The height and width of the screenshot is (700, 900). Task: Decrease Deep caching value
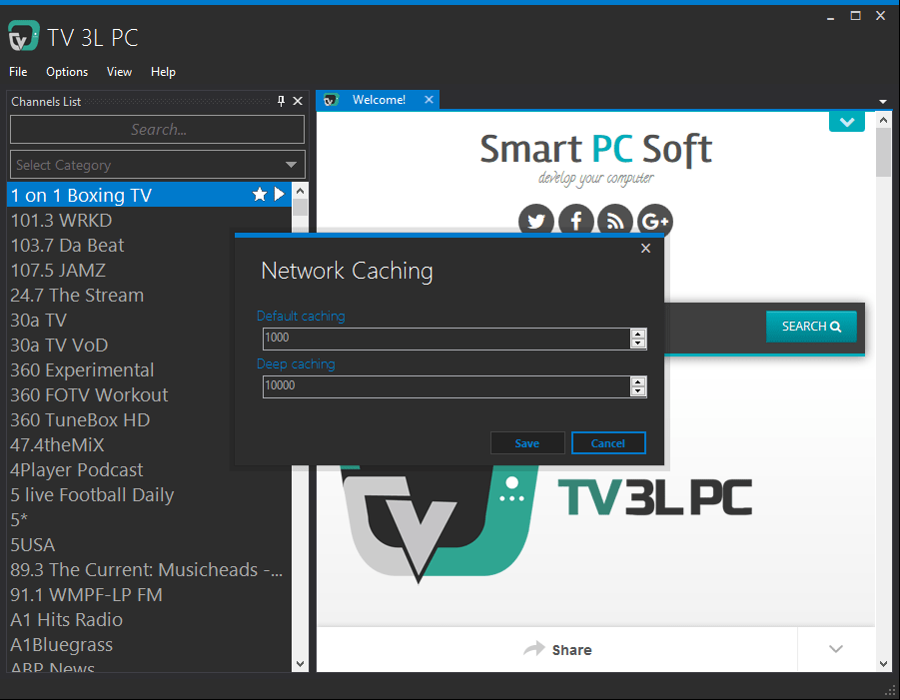tap(637, 391)
